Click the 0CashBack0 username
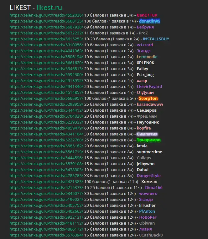The height and width of the screenshot is (239, 208). click(x=151, y=235)
